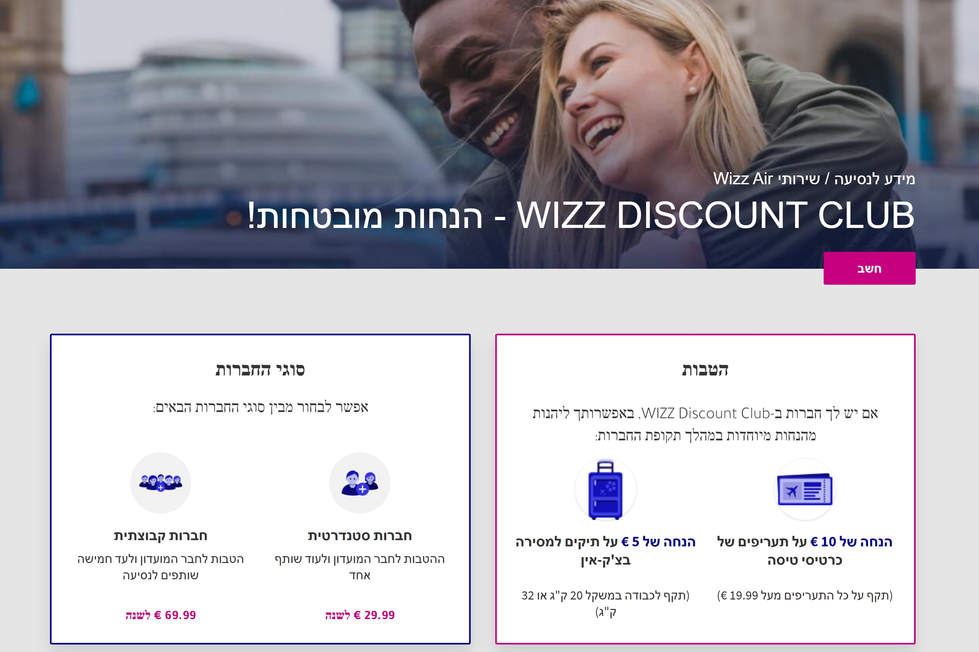The width and height of the screenshot is (979, 652).
Task: Click the group membership people icon
Action: pos(161,483)
